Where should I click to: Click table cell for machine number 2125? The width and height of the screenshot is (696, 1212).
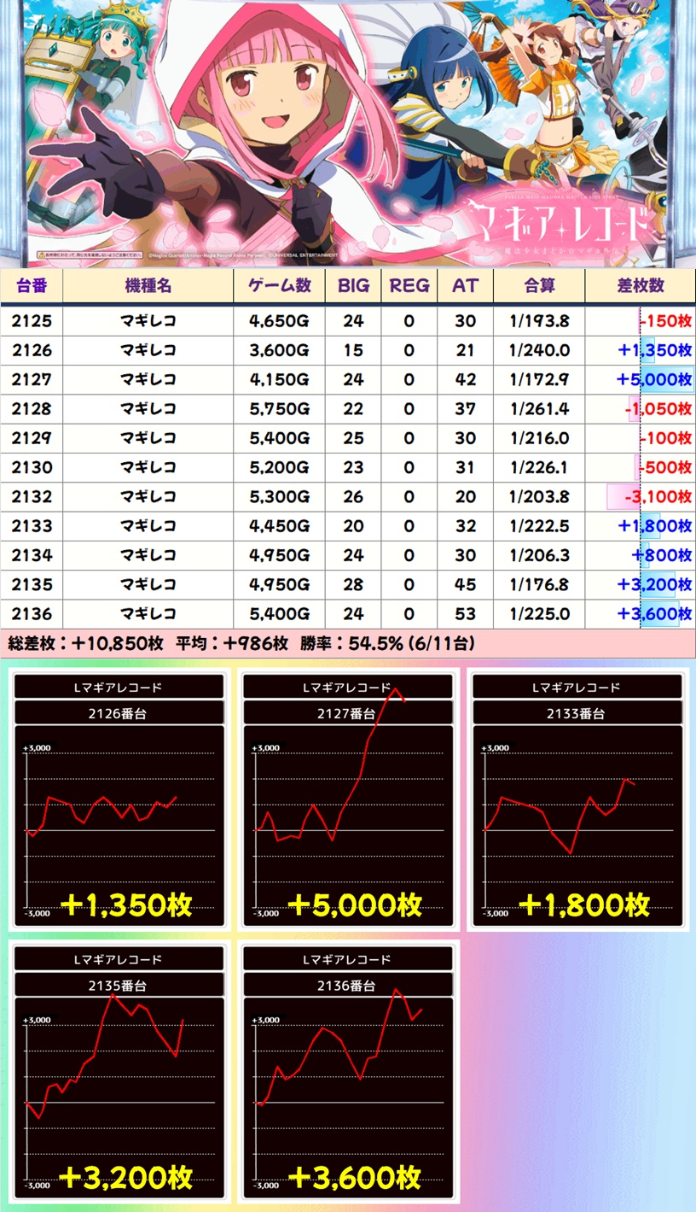[x=32, y=321]
